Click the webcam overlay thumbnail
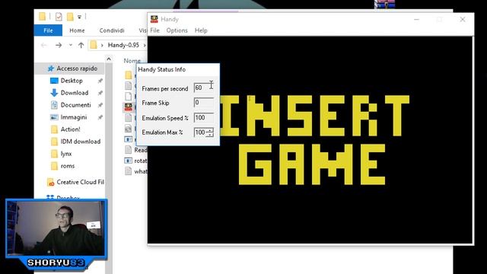487x274 pixels. point(56,228)
